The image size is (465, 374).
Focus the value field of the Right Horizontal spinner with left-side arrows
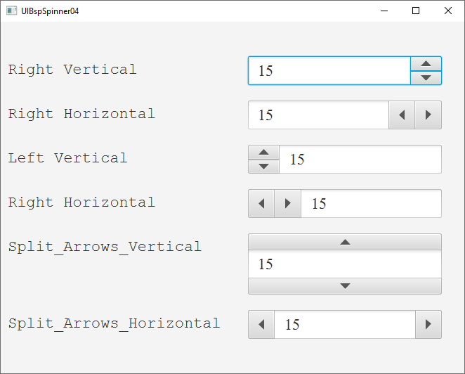(x=371, y=204)
